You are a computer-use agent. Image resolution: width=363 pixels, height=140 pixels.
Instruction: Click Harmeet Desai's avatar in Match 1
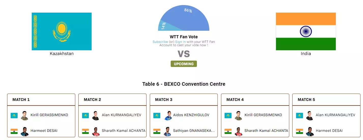[x=24, y=131]
